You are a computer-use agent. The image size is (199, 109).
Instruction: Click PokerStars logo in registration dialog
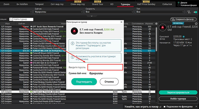(x=74, y=31)
